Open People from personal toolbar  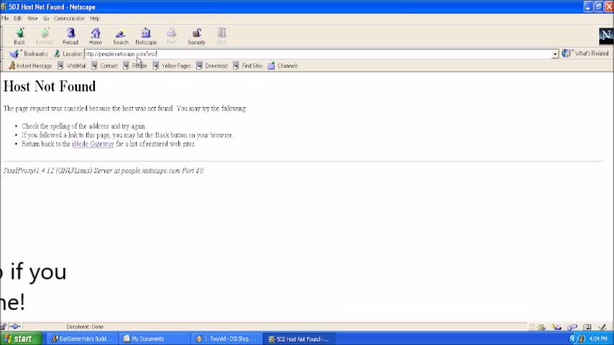click(x=135, y=66)
